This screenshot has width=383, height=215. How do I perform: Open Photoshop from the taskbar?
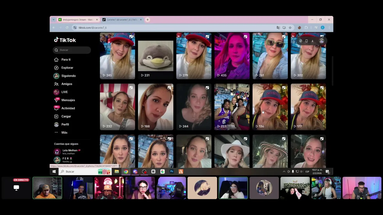[x=172, y=171]
